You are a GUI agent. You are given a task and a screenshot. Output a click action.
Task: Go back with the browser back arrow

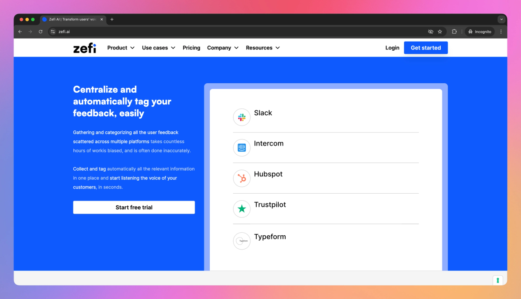pos(20,32)
